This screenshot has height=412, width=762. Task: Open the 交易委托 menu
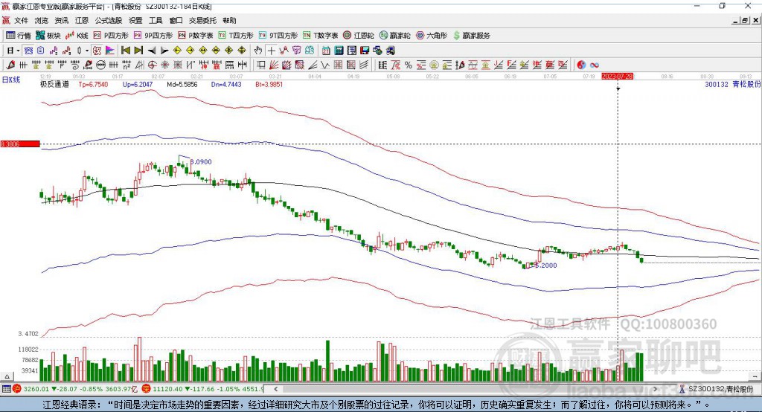(x=202, y=20)
